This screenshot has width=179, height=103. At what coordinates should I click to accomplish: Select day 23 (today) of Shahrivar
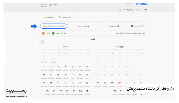coord(119,84)
